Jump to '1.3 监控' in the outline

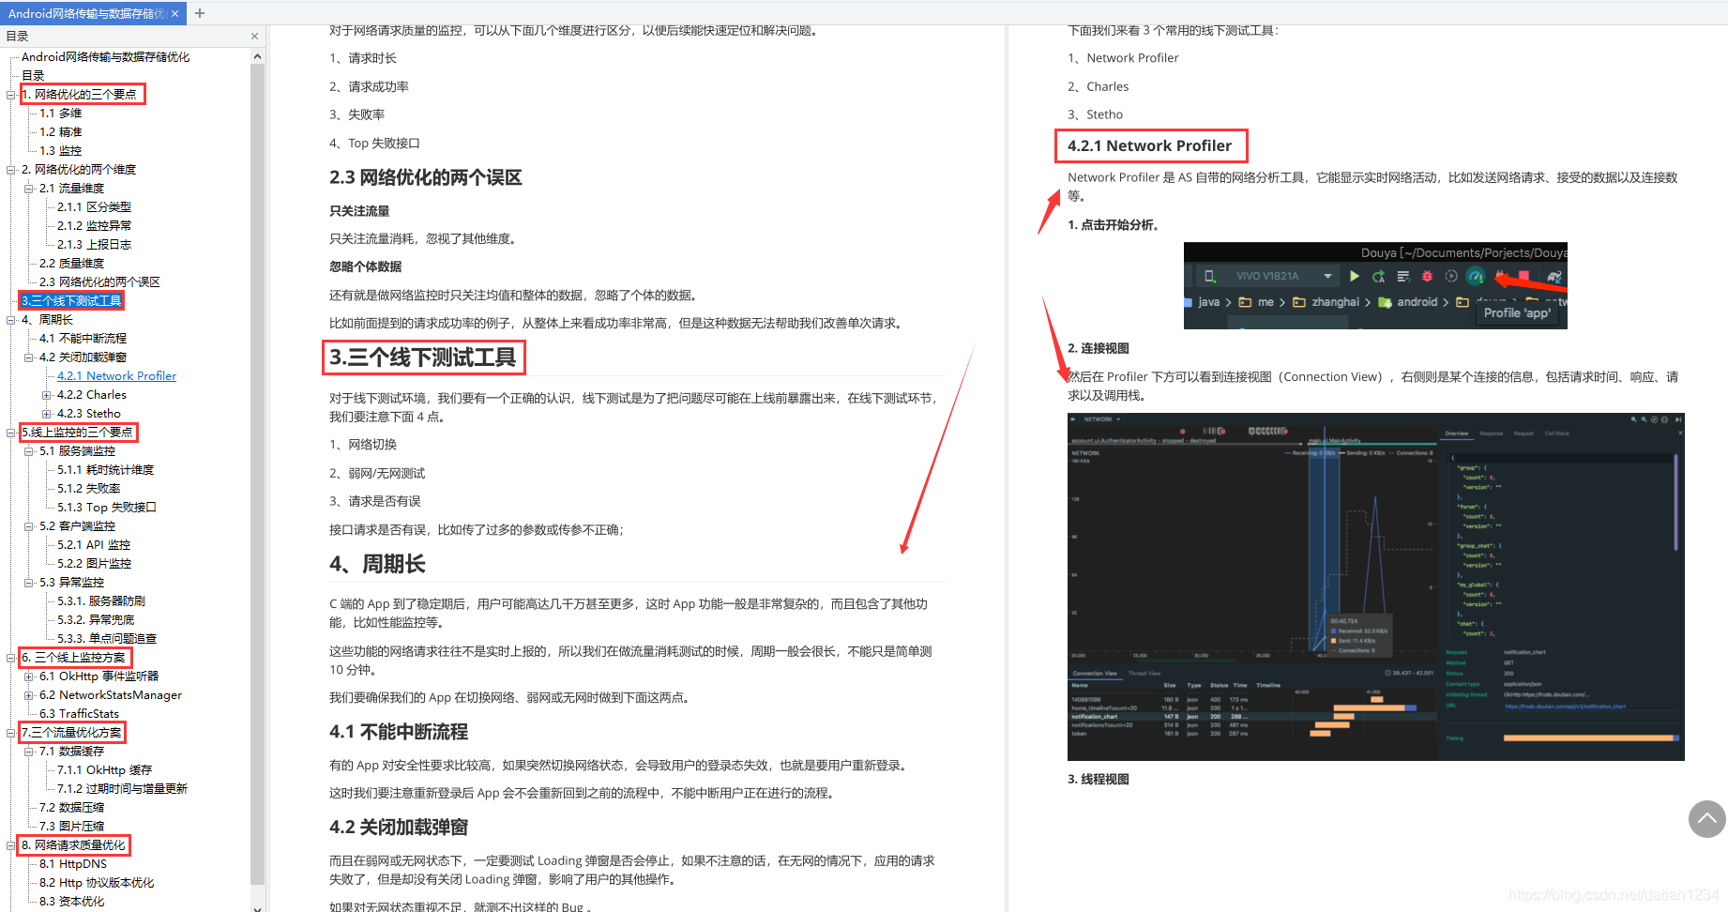pos(60,151)
